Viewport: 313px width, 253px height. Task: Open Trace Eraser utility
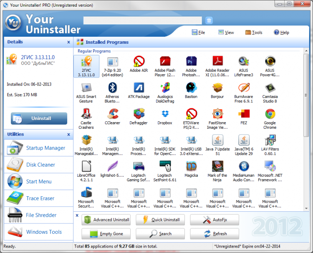[x=38, y=198]
